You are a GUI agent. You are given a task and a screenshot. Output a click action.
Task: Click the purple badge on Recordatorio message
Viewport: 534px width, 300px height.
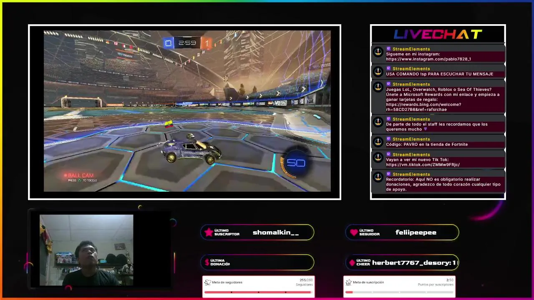coord(388,174)
